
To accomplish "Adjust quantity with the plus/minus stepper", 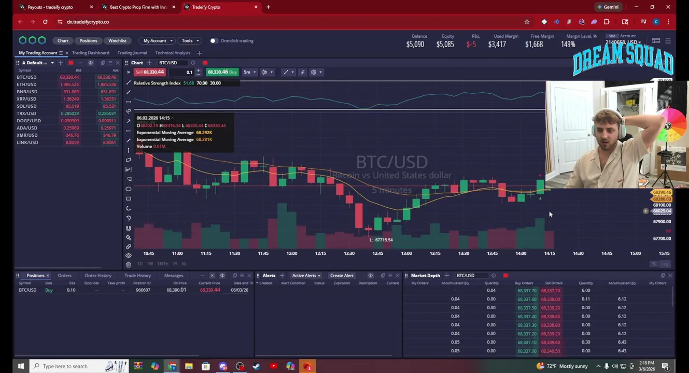I will coord(199,73).
